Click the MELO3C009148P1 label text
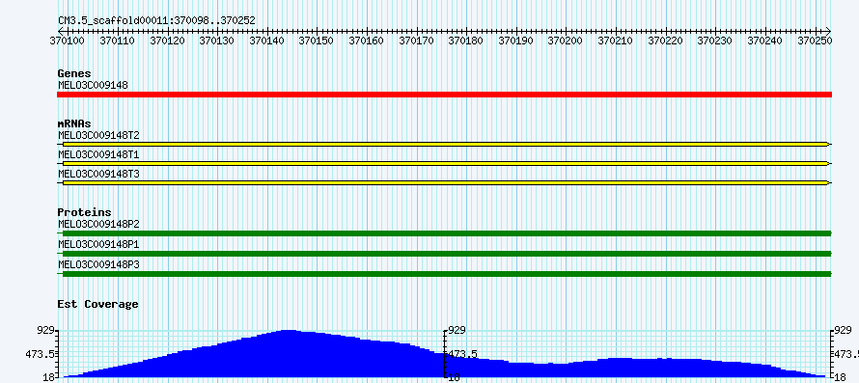Screen dimensions: 859x383 (x=98, y=244)
